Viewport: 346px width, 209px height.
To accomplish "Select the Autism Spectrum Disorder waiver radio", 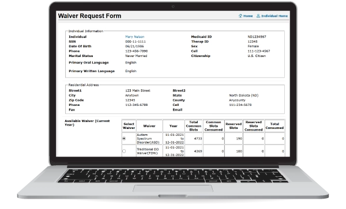I will (x=124, y=139).
